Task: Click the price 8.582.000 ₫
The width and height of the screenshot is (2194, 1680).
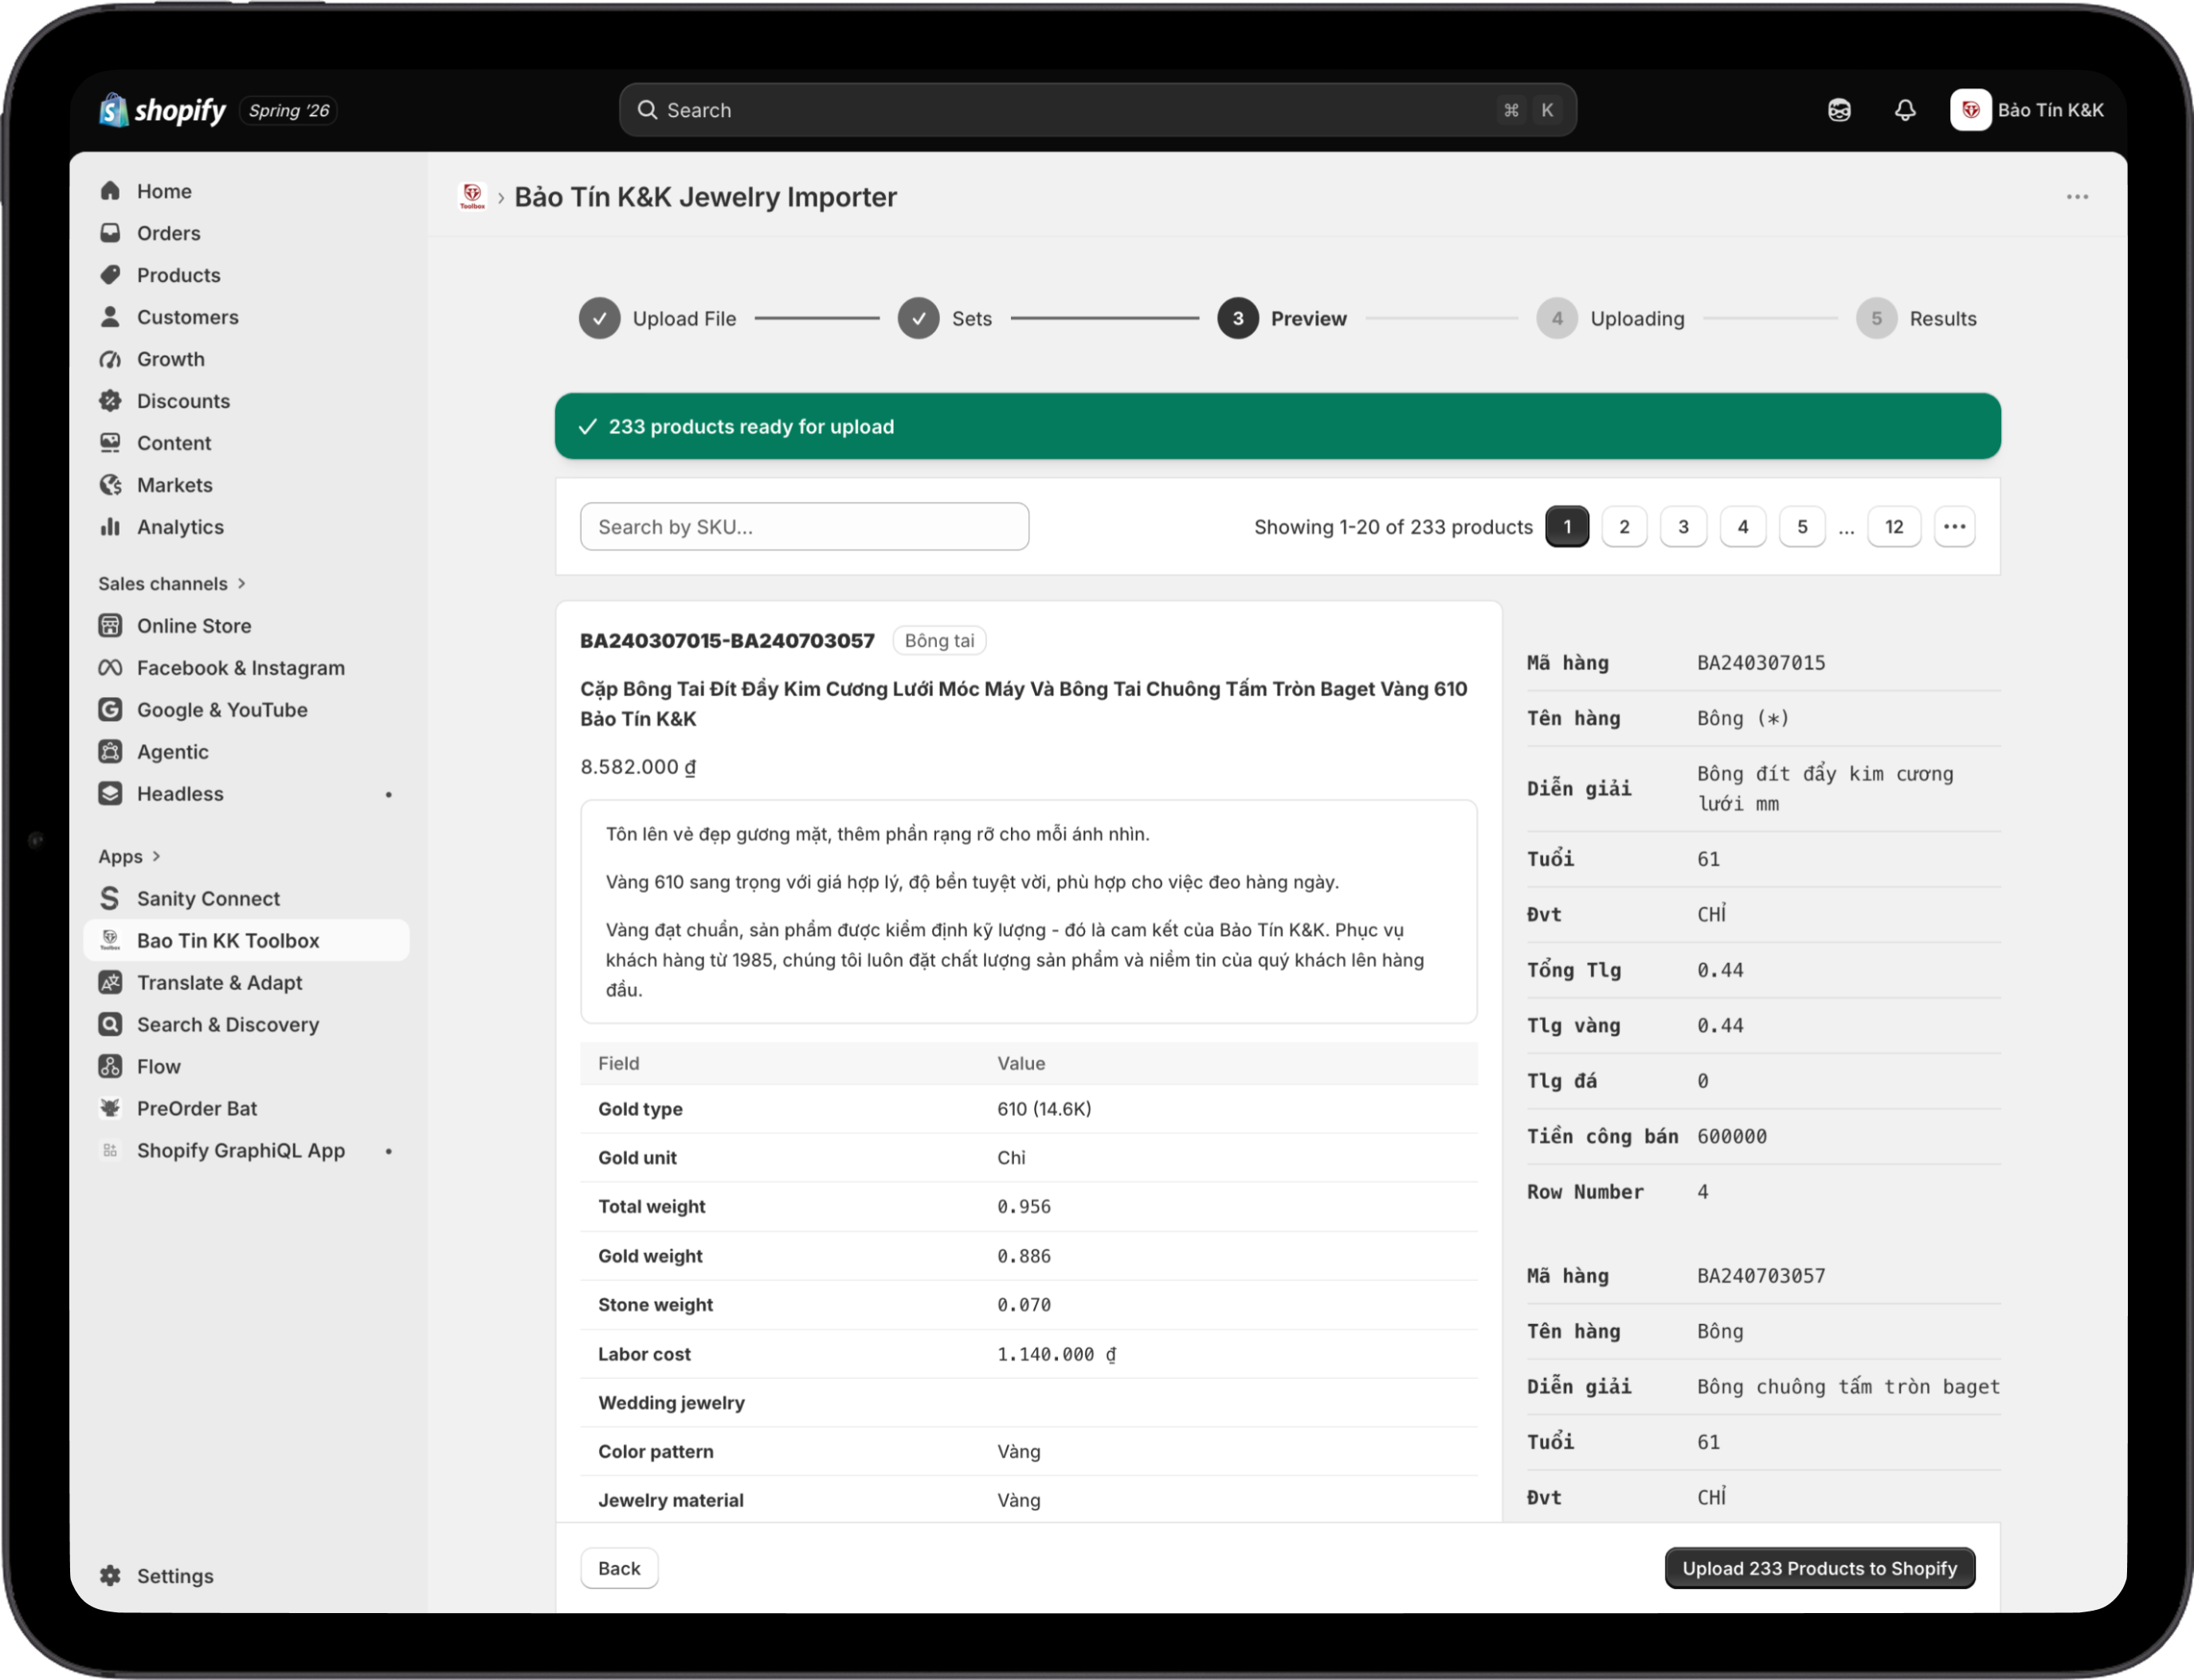Action: 638,767
